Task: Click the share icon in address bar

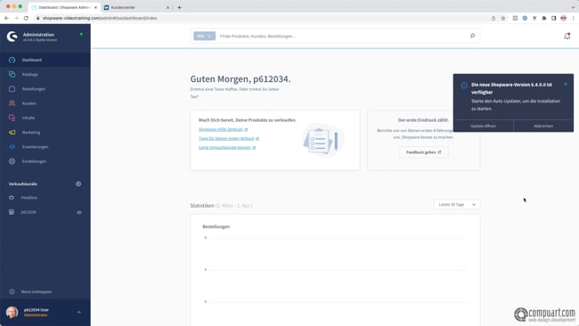Action: pos(493,18)
